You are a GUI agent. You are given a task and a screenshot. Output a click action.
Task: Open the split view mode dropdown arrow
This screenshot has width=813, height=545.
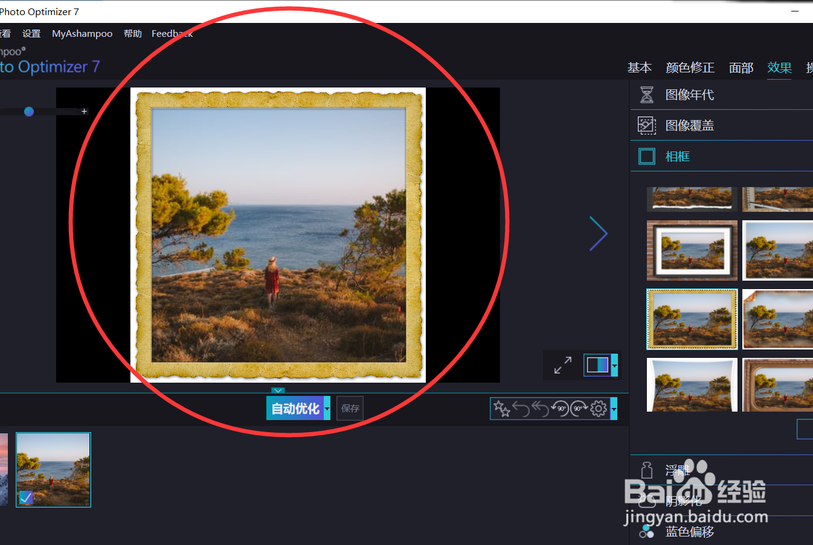click(x=614, y=365)
